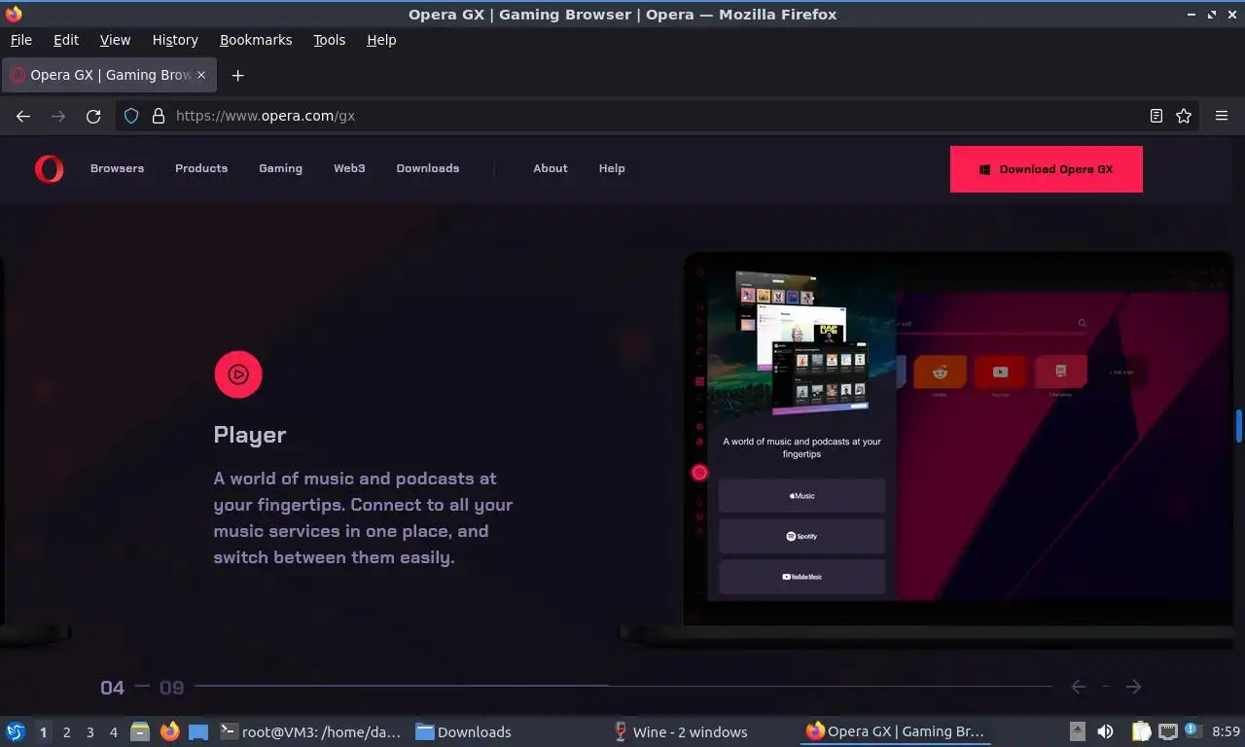Open the Web3 navigation menu
The height and width of the screenshot is (747, 1245).
click(x=349, y=168)
